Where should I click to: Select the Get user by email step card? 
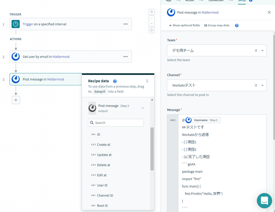71,57
